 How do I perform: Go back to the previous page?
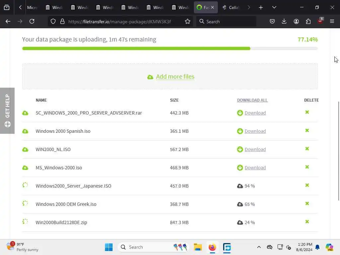8,22
